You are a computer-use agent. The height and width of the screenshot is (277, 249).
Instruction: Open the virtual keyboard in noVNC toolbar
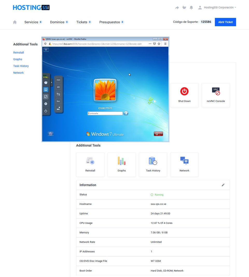click(x=46, y=89)
